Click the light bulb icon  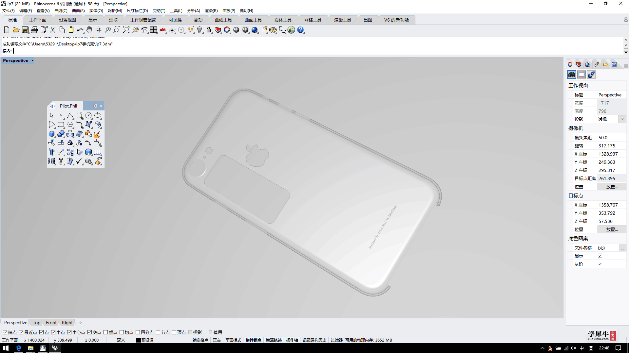click(200, 30)
